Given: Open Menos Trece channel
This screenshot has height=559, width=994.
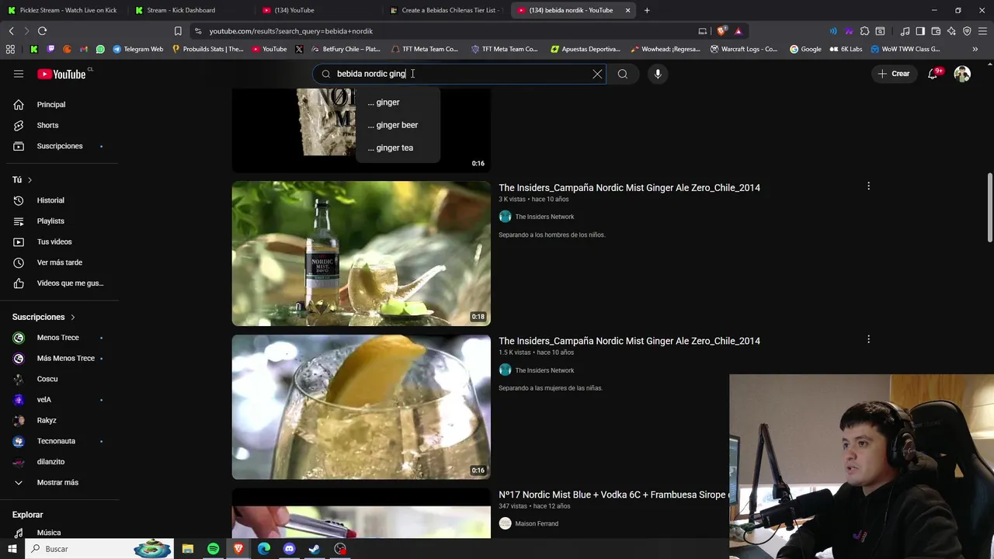Looking at the screenshot, I should tap(59, 338).
